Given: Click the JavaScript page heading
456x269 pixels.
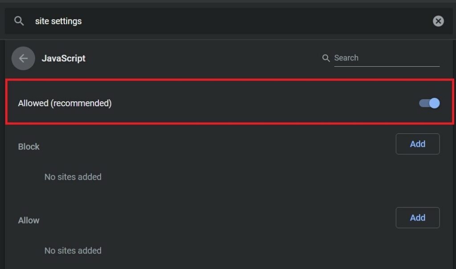Looking at the screenshot, I should (64, 58).
